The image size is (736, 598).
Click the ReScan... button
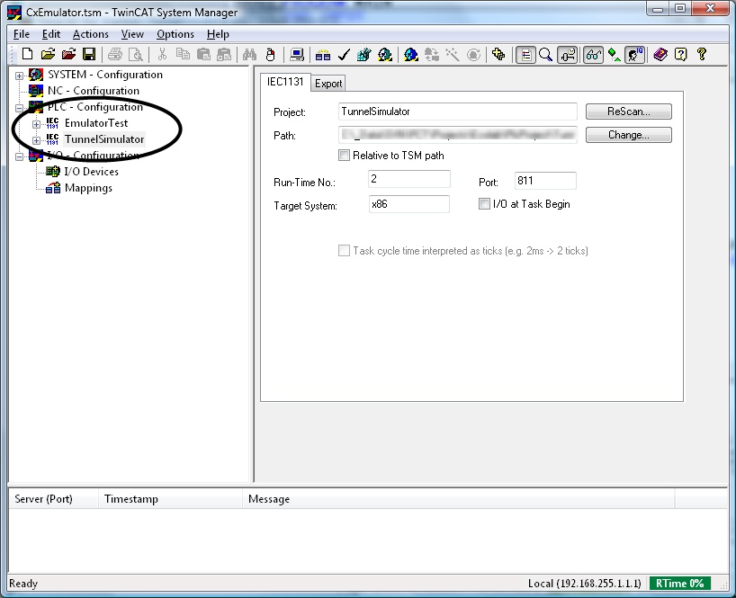pyautogui.click(x=629, y=112)
